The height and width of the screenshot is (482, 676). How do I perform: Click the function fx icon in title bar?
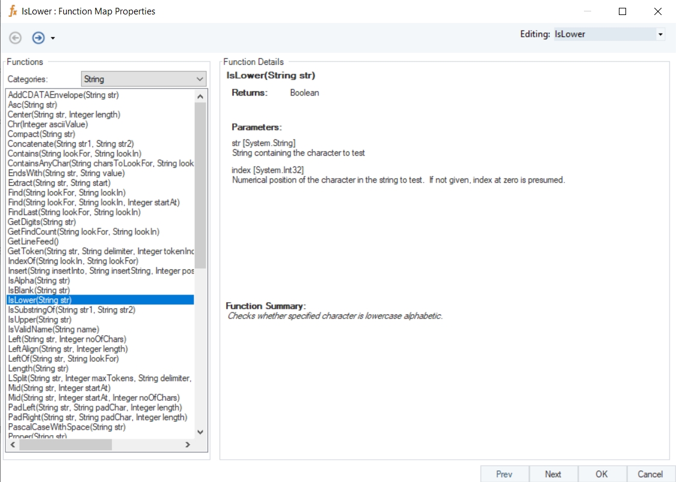(12, 11)
